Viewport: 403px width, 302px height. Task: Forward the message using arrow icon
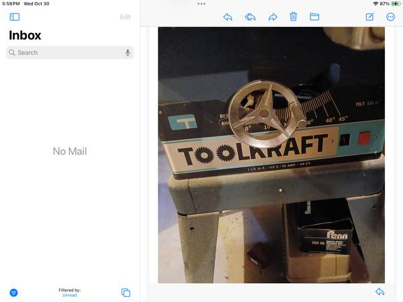click(273, 17)
